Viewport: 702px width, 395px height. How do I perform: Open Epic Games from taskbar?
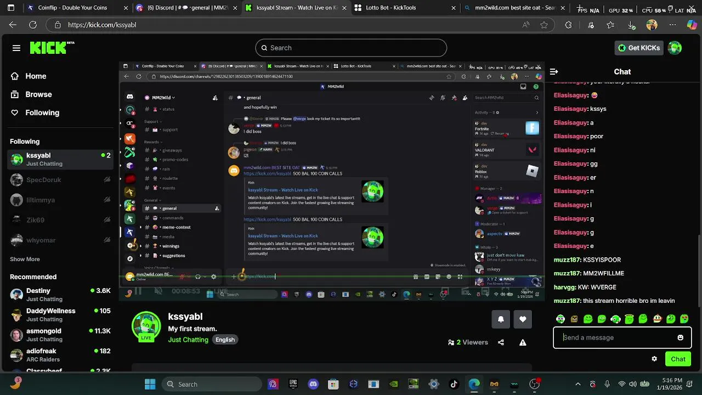293,384
